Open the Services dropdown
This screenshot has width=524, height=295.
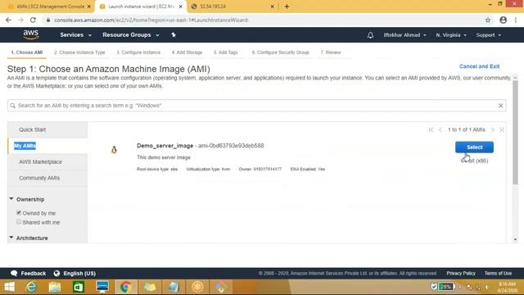click(75, 34)
